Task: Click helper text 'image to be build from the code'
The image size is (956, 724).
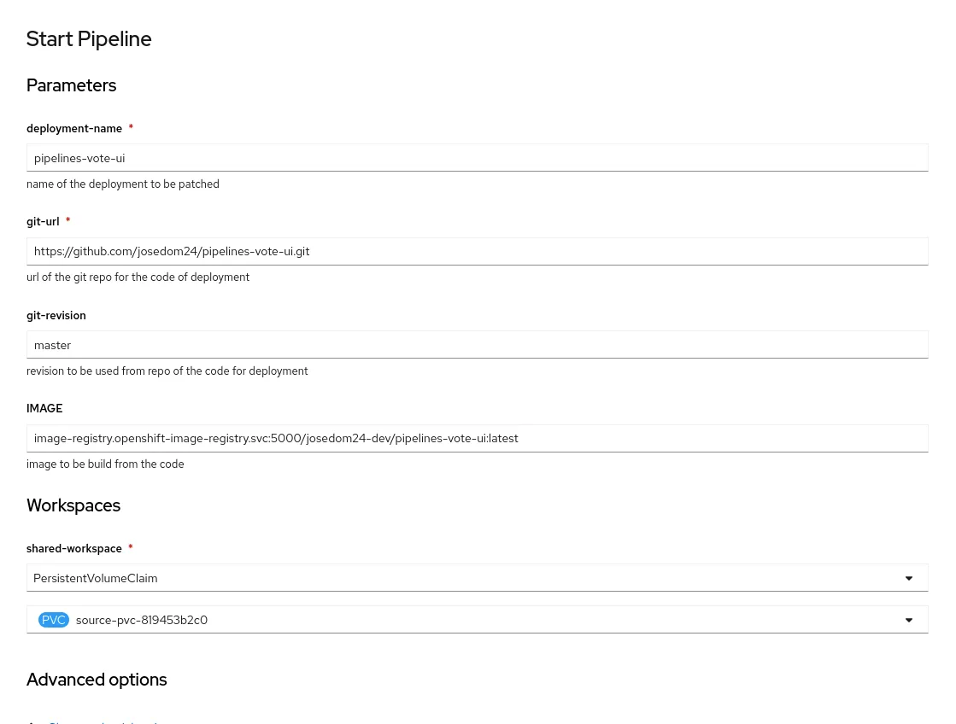Action: coord(105,464)
